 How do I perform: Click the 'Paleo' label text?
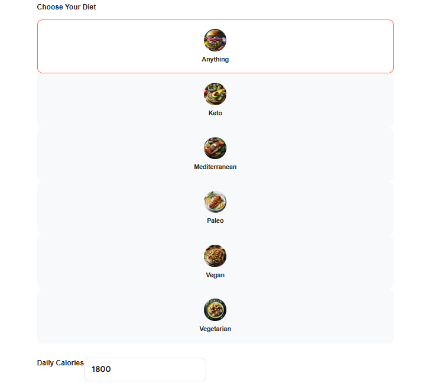pos(215,221)
